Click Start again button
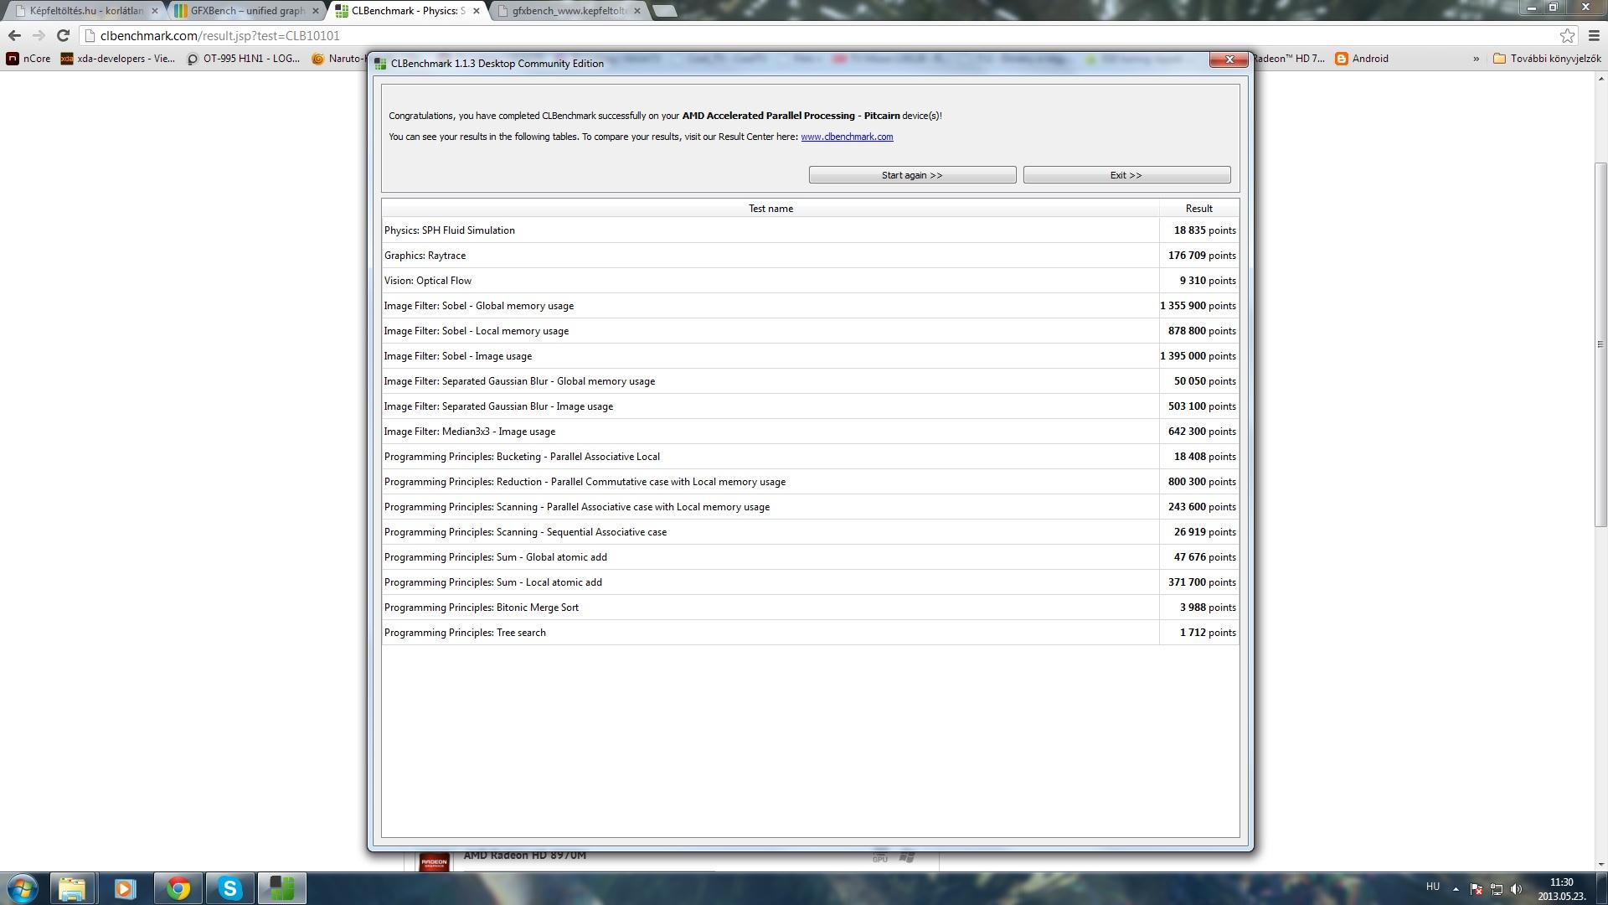This screenshot has width=1608, height=905. (912, 175)
